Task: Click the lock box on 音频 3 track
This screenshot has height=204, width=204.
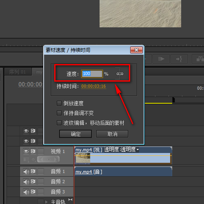Action: (x=41, y=192)
